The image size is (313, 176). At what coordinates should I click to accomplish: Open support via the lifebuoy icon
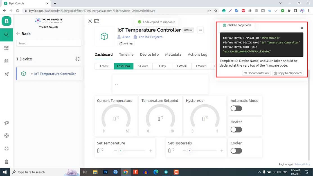pyautogui.click(x=6, y=136)
